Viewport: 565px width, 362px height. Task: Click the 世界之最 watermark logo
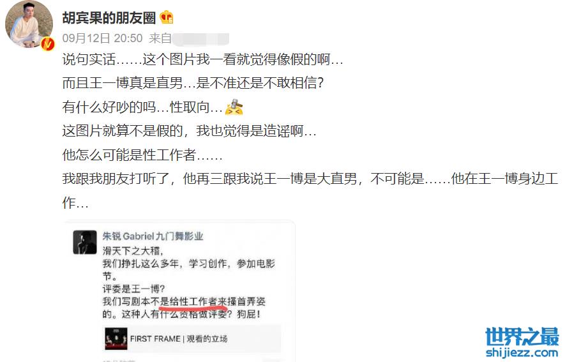pyautogui.click(x=522, y=336)
